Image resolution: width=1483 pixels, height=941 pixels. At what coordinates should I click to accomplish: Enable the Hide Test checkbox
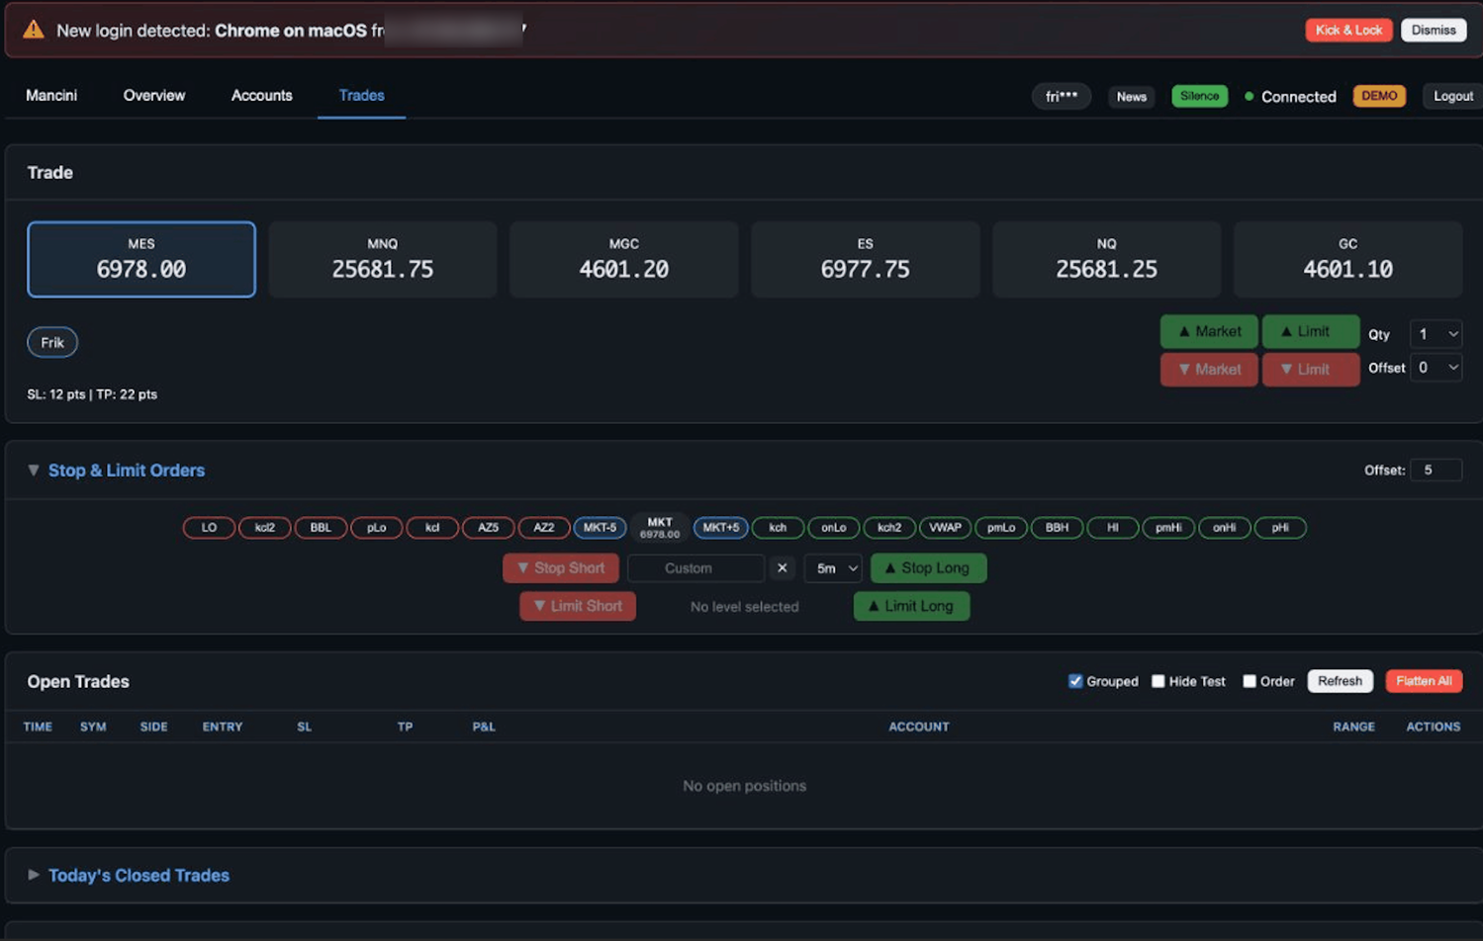point(1158,681)
